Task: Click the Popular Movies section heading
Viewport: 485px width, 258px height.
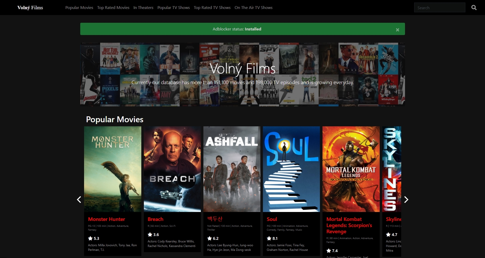Action: pyautogui.click(x=115, y=119)
